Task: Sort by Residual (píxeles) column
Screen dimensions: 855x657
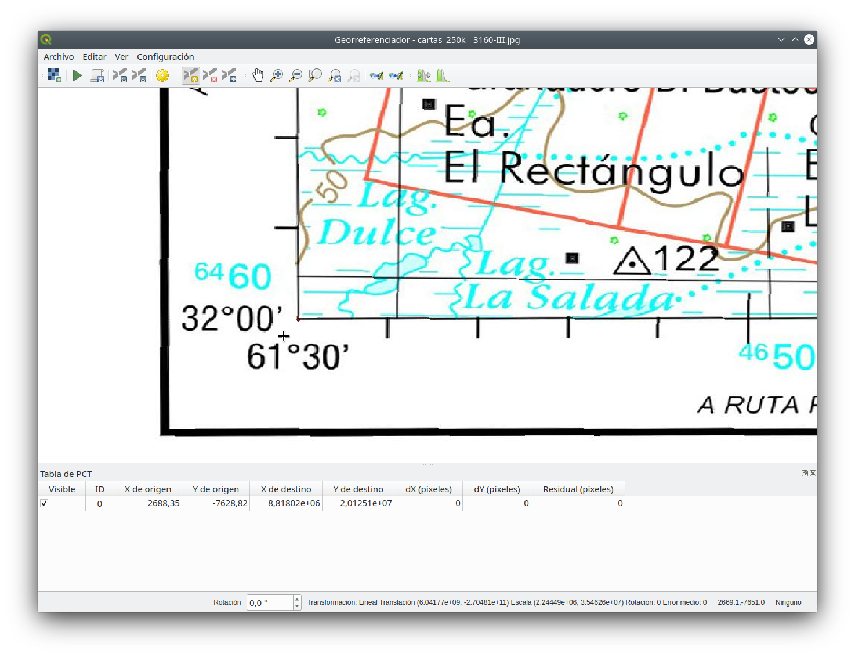Action: point(578,489)
